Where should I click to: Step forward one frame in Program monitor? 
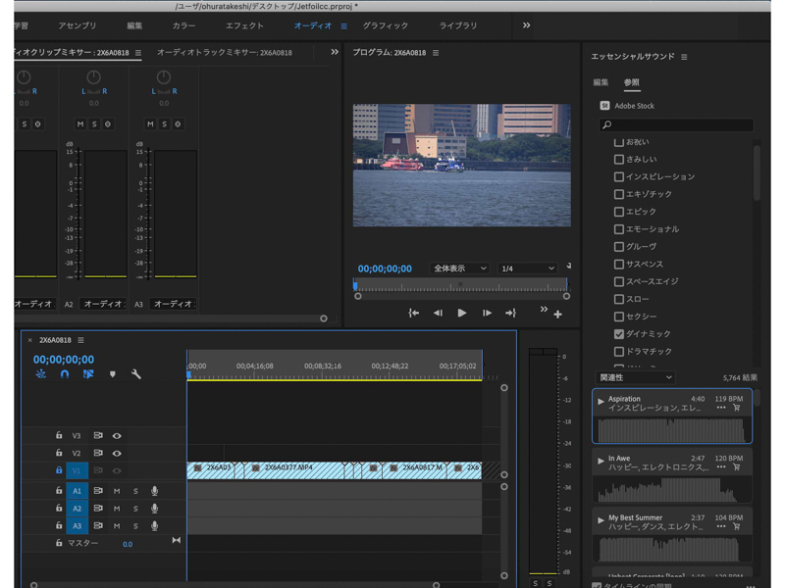tap(487, 314)
